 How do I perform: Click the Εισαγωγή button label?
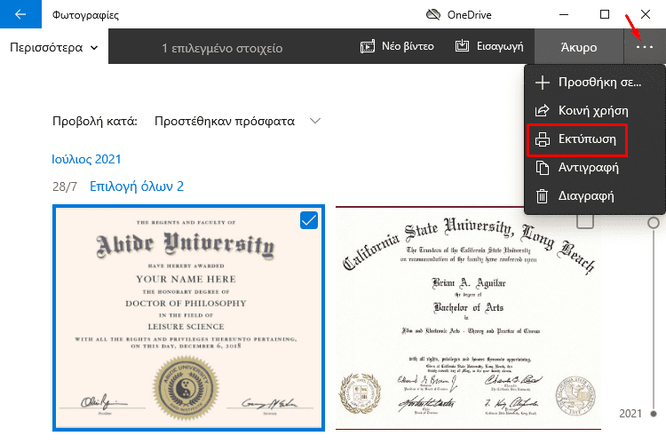pos(500,46)
